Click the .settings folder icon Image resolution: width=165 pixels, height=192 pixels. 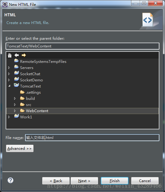[x=22, y=92]
